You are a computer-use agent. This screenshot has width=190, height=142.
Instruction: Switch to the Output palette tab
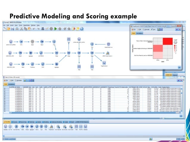tap(66, 122)
